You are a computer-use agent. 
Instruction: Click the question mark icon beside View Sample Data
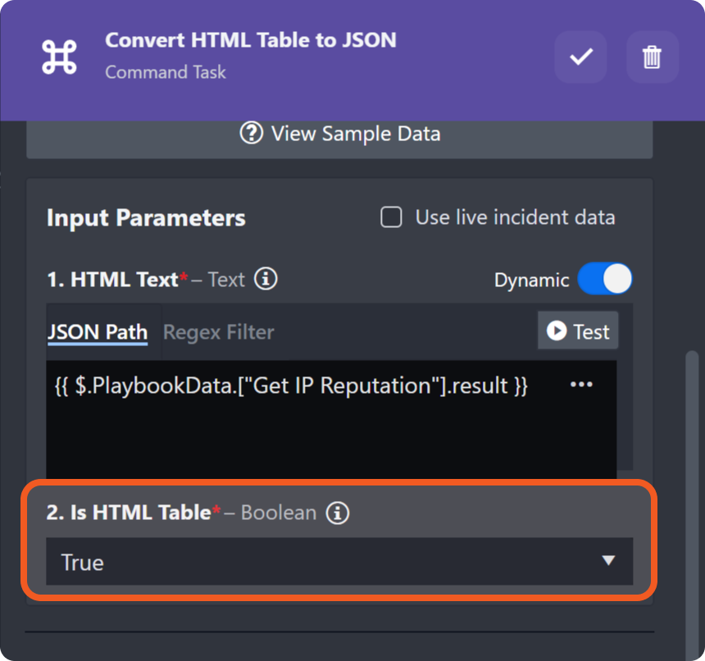click(x=252, y=133)
